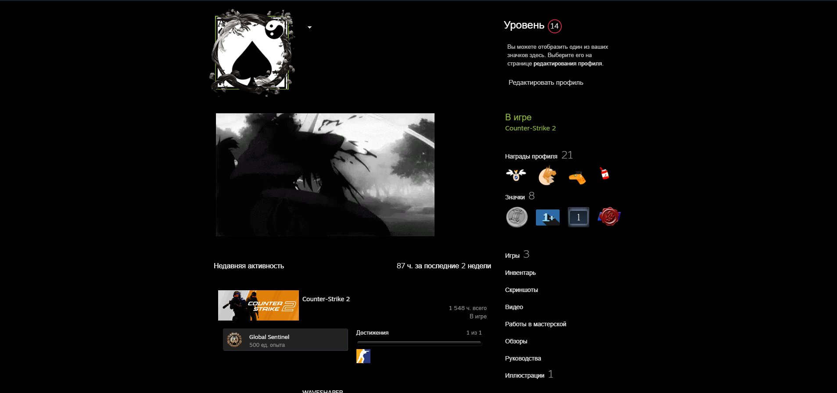Screen dimensions: 837x393
Task: Open the silver pillar coin badge
Action: [x=517, y=217]
